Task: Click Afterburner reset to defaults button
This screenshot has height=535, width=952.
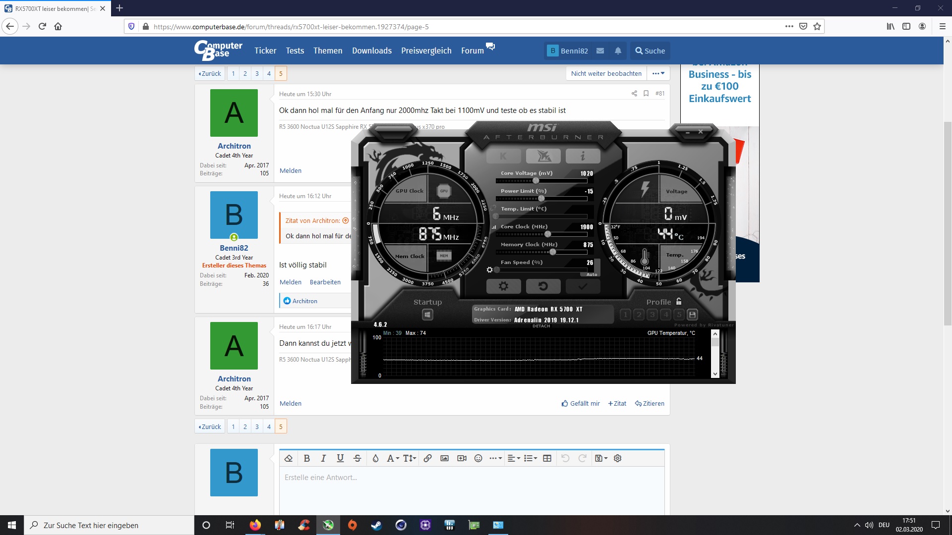Action: [543, 286]
